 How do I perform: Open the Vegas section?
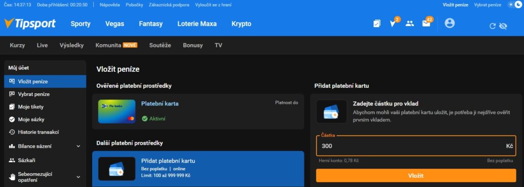coord(115,24)
